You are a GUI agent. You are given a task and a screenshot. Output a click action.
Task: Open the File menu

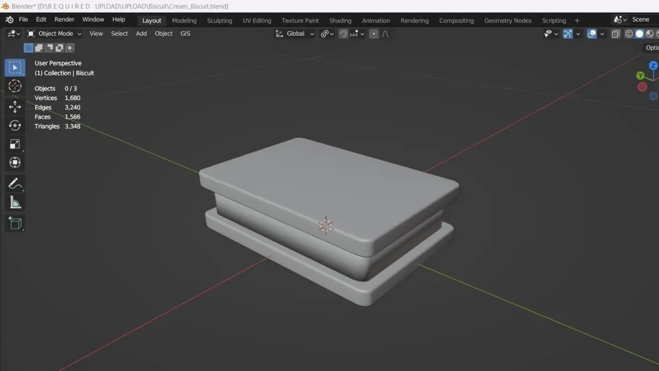[x=23, y=20]
